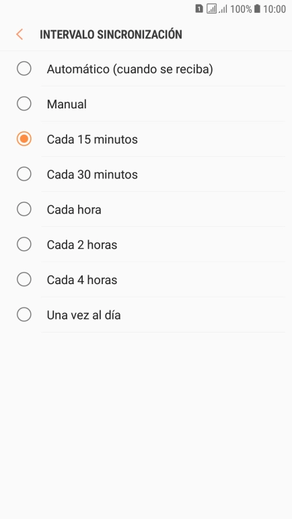The height and width of the screenshot is (519, 292).
Task: Tap the orange back arrow icon
Action: (x=20, y=34)
